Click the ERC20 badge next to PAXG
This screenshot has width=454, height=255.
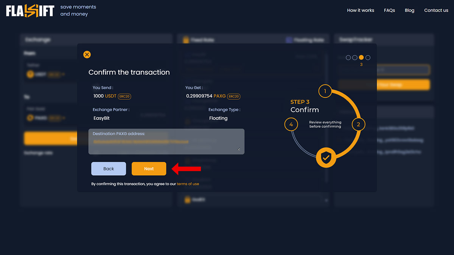tap(234, 96)
